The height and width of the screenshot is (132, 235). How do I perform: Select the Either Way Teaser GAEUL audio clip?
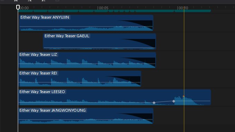coord(99,41)
